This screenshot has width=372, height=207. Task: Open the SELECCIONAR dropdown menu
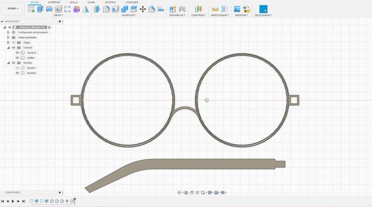tap(263, 15)
